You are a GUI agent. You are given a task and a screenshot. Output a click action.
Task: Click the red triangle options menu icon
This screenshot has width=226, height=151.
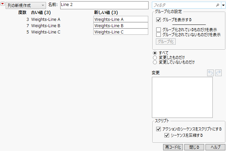click(3, 5)
